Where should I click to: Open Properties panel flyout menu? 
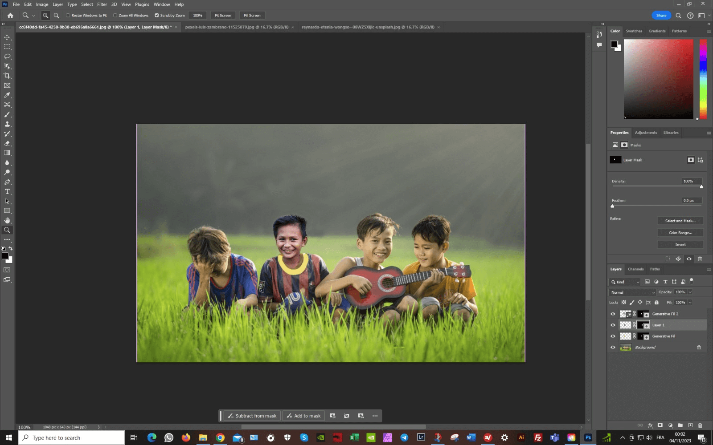click(709, 133)
